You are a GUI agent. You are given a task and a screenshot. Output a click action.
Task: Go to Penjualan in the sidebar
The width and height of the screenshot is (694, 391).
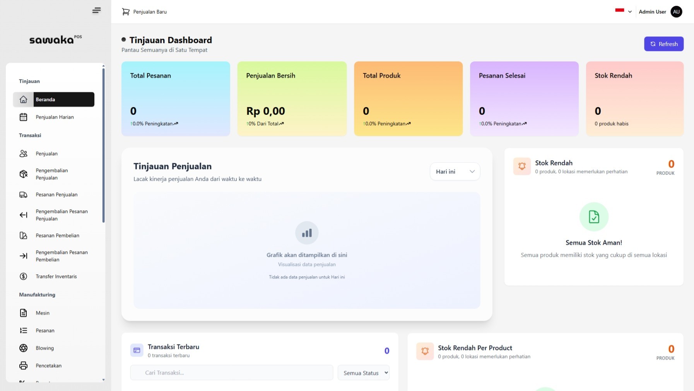tap(47, 154)
